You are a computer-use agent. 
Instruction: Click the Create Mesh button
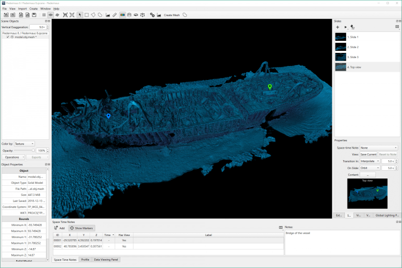click(172, 15)
